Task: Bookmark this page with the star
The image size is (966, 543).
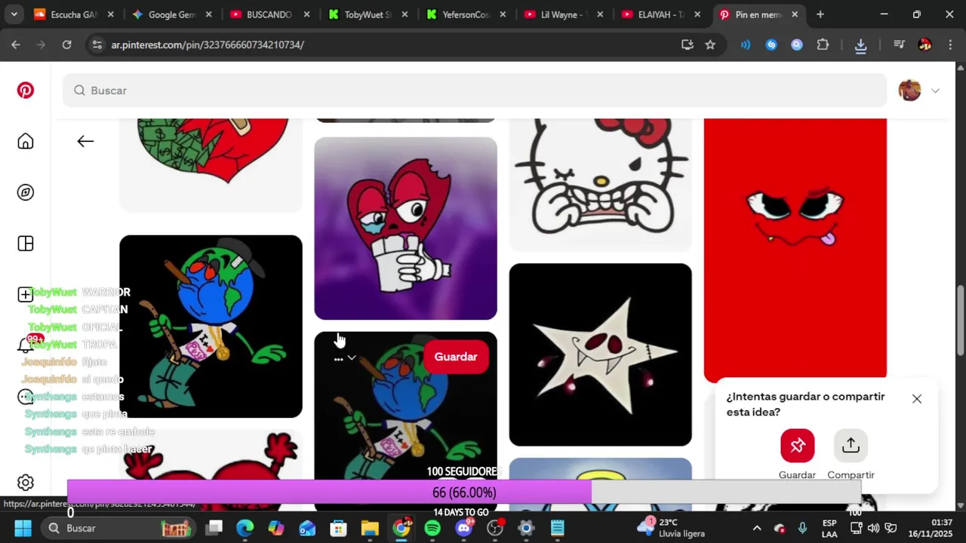Action: pyautogui.click(x=710, y=44)
